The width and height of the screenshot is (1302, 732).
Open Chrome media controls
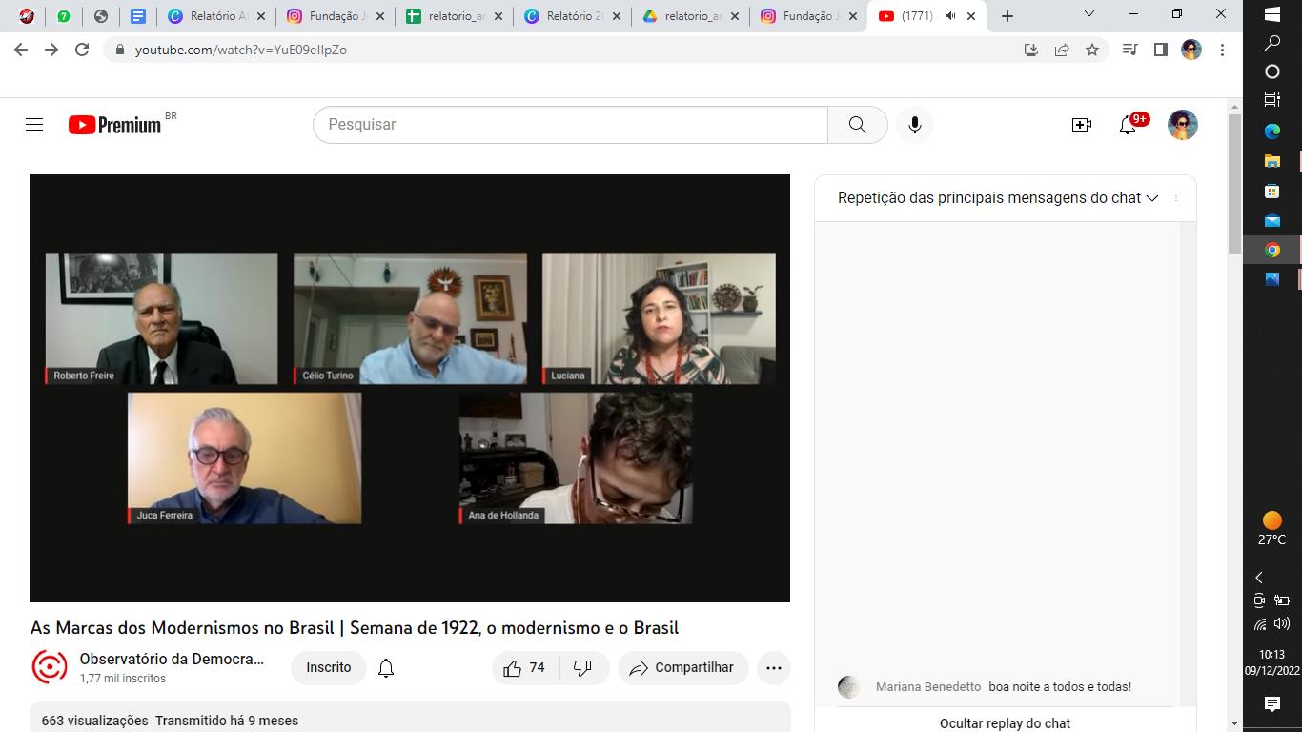click(1130, 50)
